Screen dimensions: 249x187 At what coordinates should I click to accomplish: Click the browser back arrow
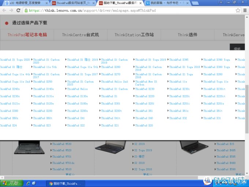click(x=4, y=11)
